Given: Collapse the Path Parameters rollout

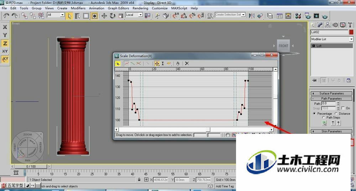Looking at the screenshot, I should [x=331, y=99].
